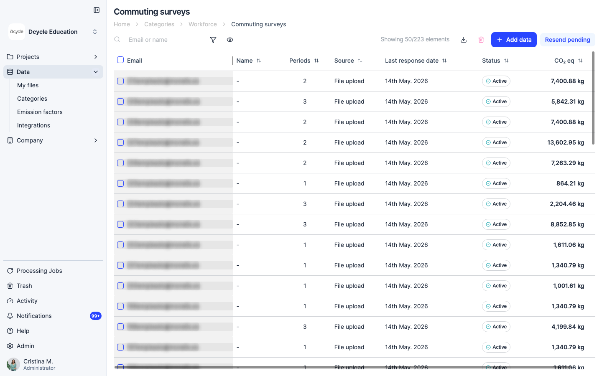Sort by Last response date arrows
602x376 pixels.
point(444,61)
